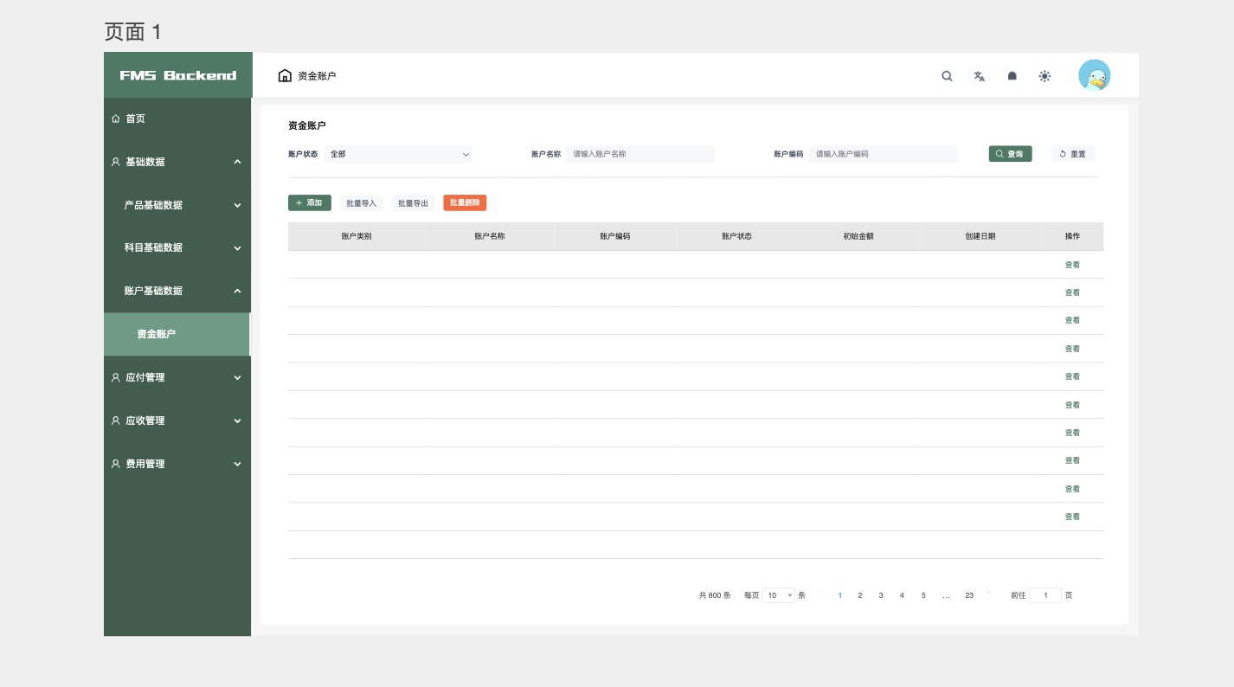Click the 前往 page number input
Image resolution: width=1234 pixels, height=687 pixels.
[x=1045, y=595]
